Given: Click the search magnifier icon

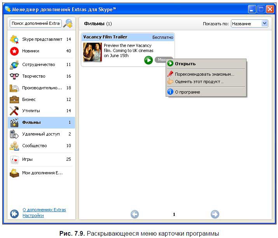Looking at the screenshot, I should point(68,24).
